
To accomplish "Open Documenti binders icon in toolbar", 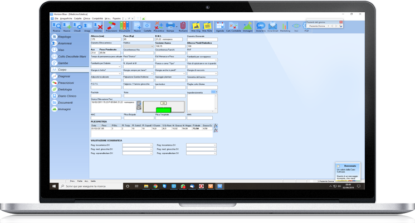I will [x=124, y=27].
